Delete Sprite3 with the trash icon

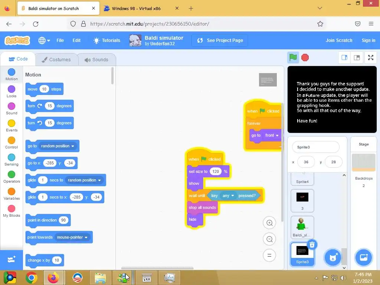[x=312, y=245]
